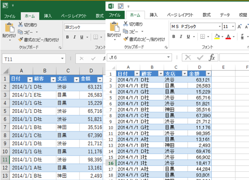Image resolution: width=249 pixels, height=180 pixels.
Task: Click cell 98,395 in left sheet
Action: pos(91,160)
